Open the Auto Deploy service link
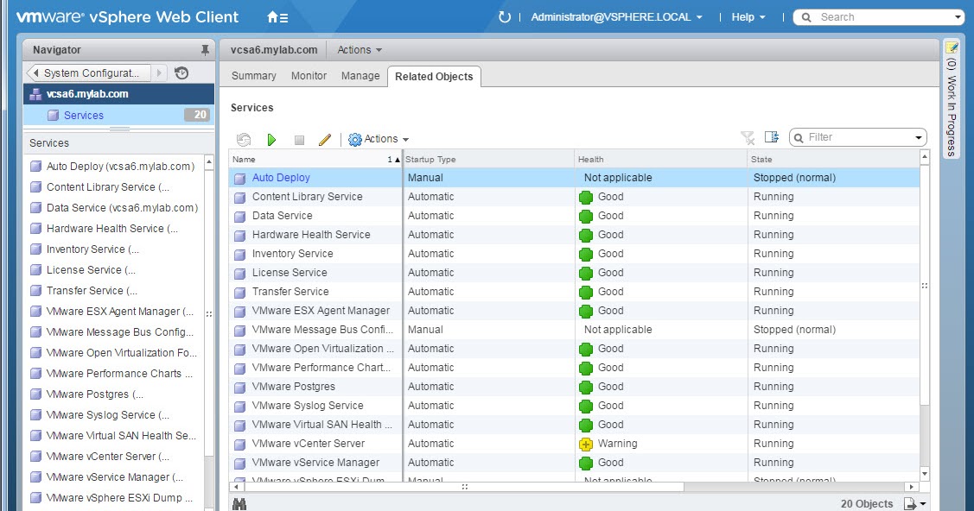 click(x=280, y=178)
